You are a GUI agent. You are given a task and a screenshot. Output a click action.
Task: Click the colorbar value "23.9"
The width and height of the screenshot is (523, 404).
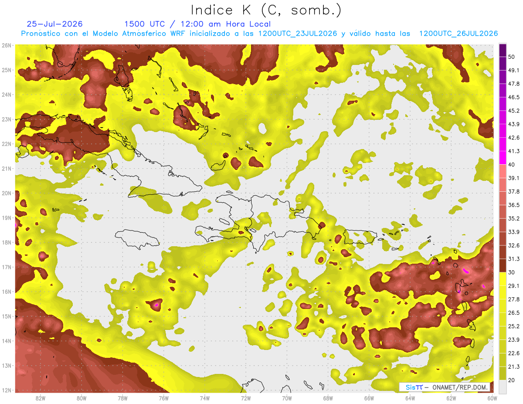pyautogui.click(x=513, y=339)
